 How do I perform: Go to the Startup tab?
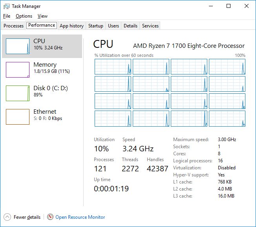click(96, 26)
